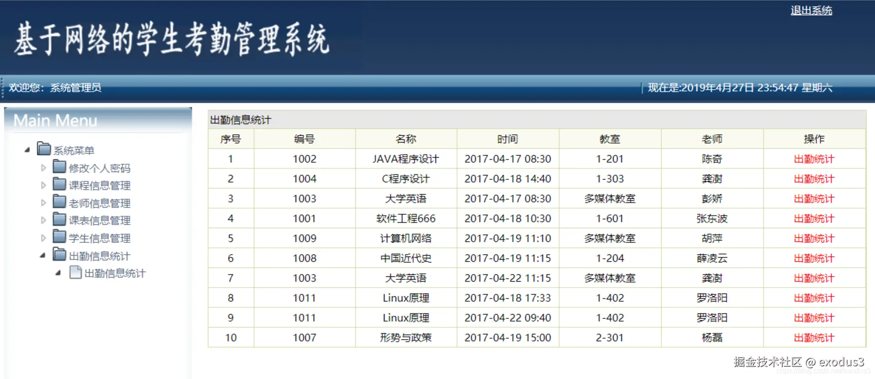The width and height of the screenshot is (875, 379).
Task: Open 出勤统计 for 中国近代史 row
Action: (814, 258)
